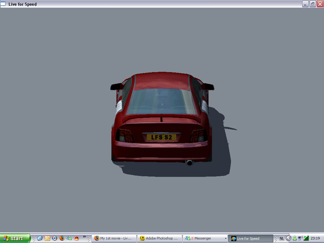The image size is (324, 243).
Task: Open network connection tray icon
Action: (x=300, y=238)
